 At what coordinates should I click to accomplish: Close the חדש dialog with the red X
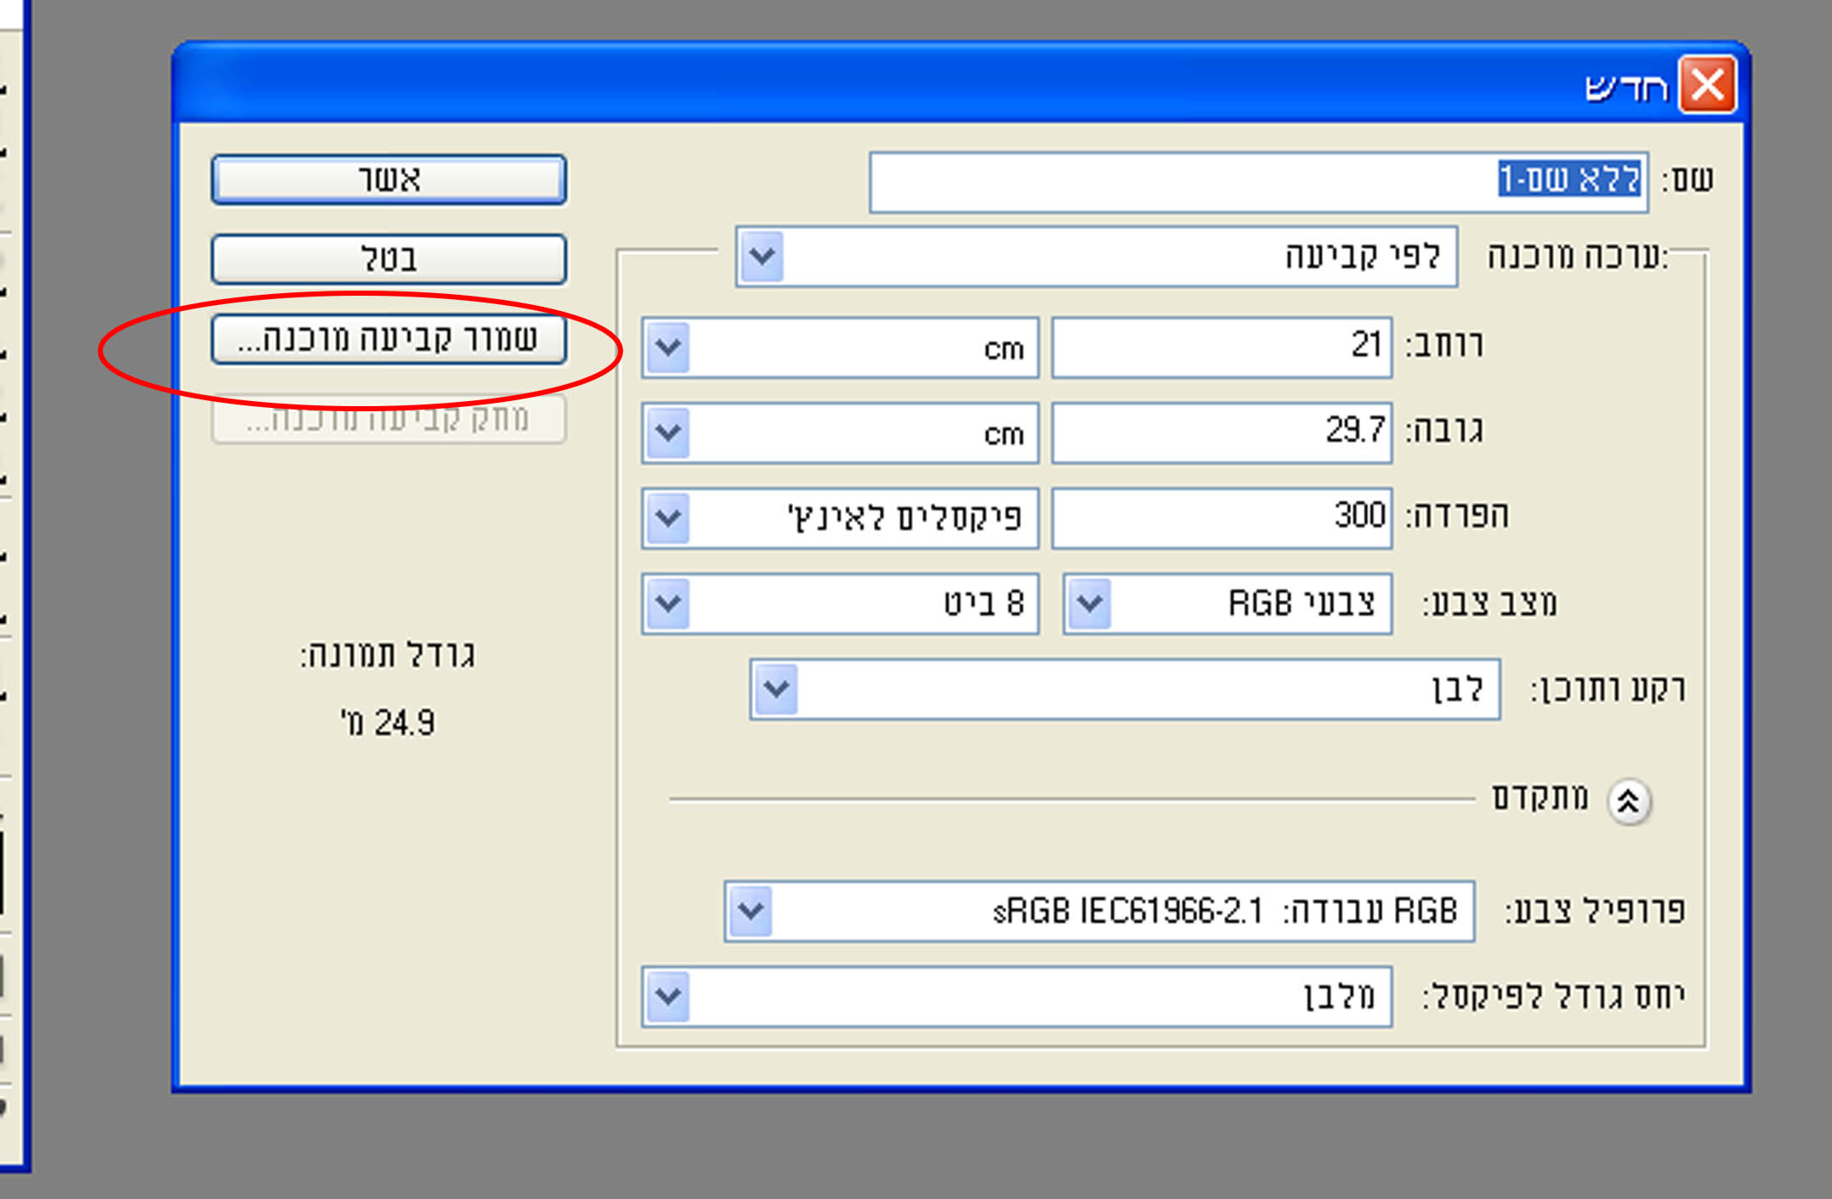coord(1707,85)
